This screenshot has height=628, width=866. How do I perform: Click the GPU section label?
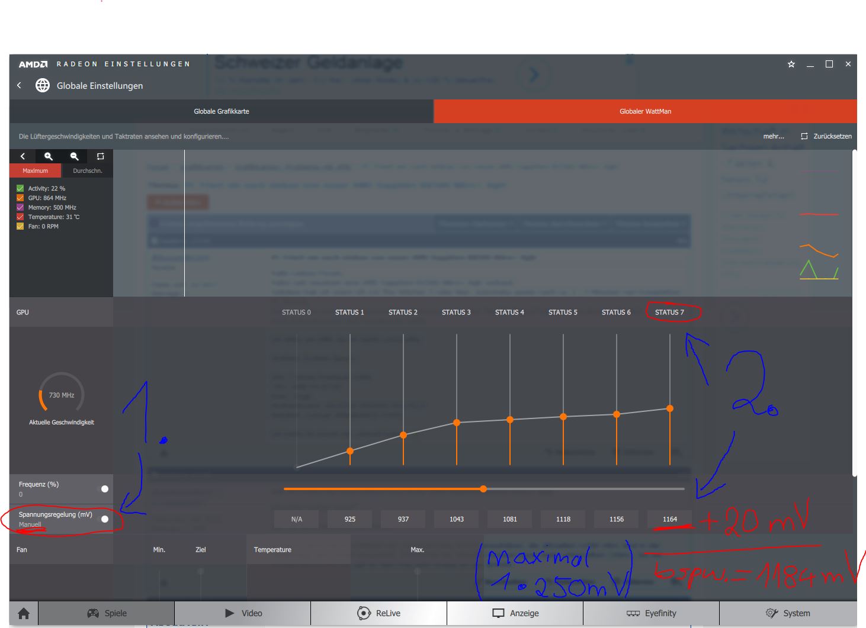tap(23, 313)
